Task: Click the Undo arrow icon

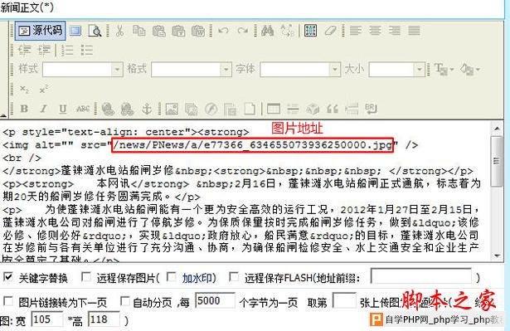Action: tap(223, 31)
